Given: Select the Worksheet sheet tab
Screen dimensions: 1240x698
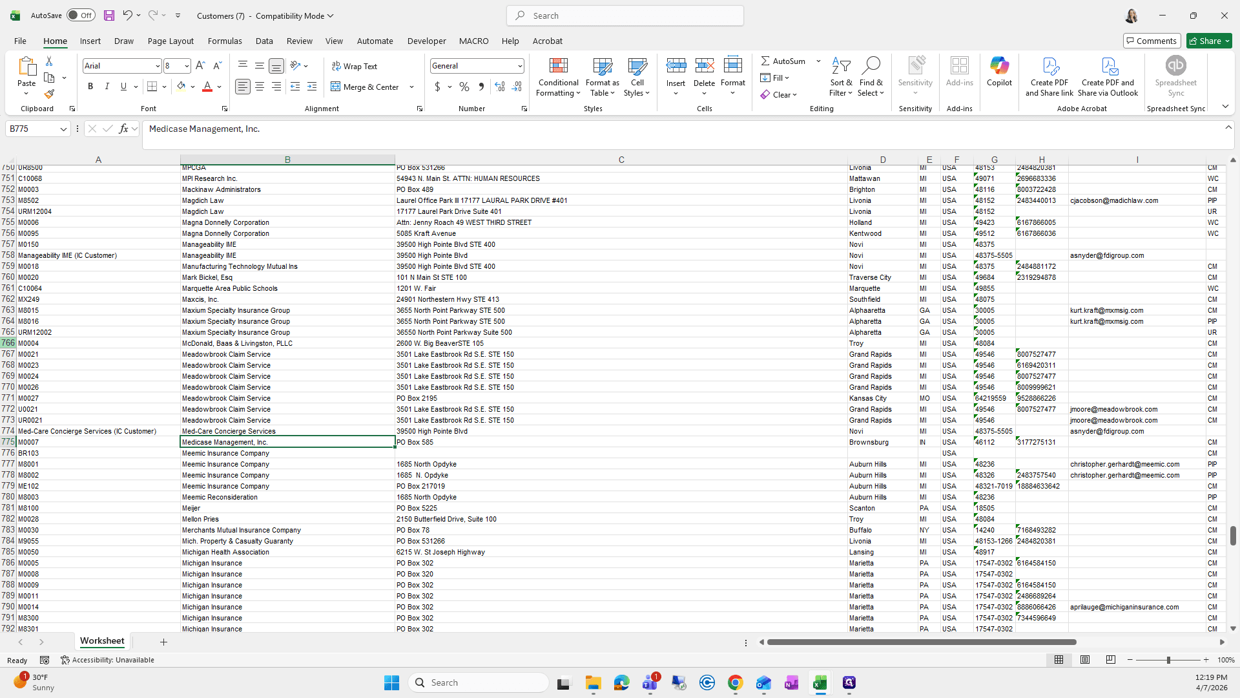Looking at the screenshot, I should [x=102, y=641].
